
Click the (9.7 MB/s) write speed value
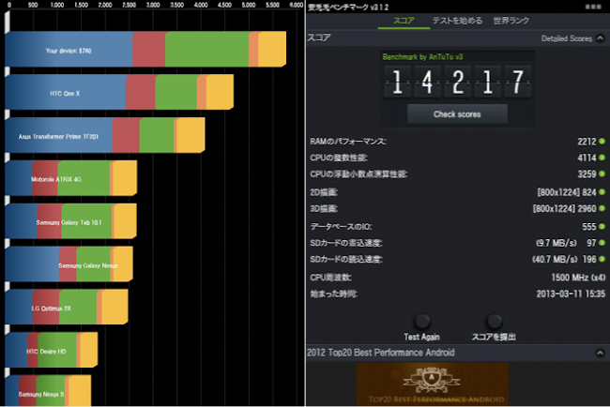click(x=557, y=243)
